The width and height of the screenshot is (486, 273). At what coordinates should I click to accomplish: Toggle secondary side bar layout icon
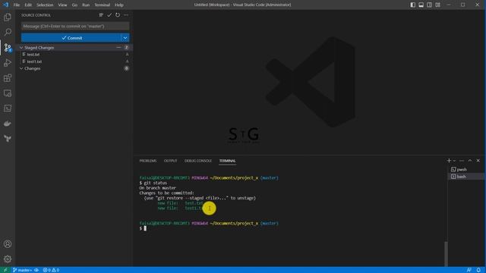coord(429,5)
